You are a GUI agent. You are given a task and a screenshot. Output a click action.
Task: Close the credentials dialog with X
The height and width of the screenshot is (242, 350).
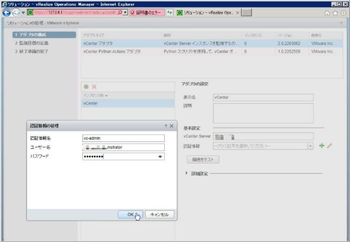[172, 126]
